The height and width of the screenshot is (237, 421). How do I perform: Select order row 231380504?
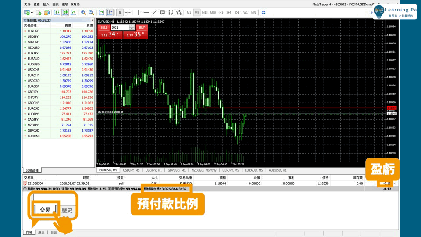click(210, 183)
